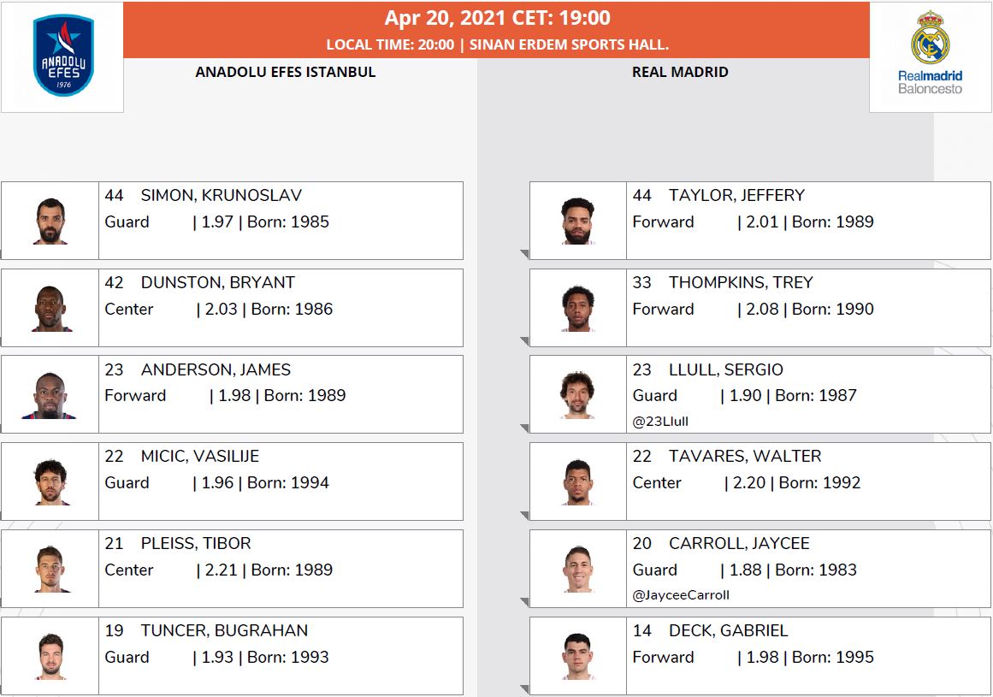Image resolution: width=993 pixels, height=697 pixels.
Task: Select the DECK, GABRIEL player name
Action: [x=728, y=630]
